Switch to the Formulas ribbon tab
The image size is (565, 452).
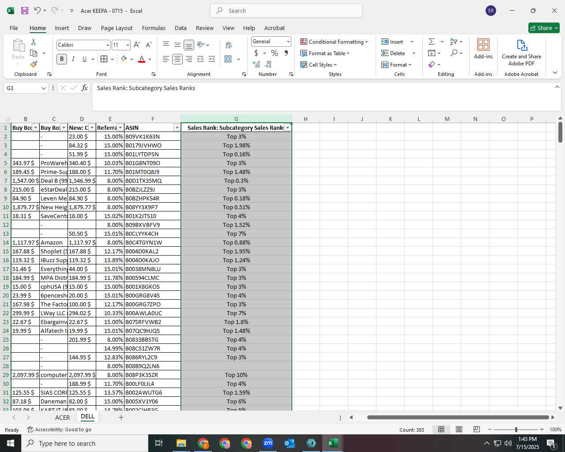[154, 28]
